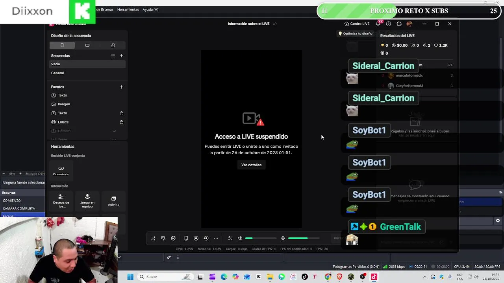Select the landscape layout mode icon
This screenshot has width=504, height=283.
(87, 45)
